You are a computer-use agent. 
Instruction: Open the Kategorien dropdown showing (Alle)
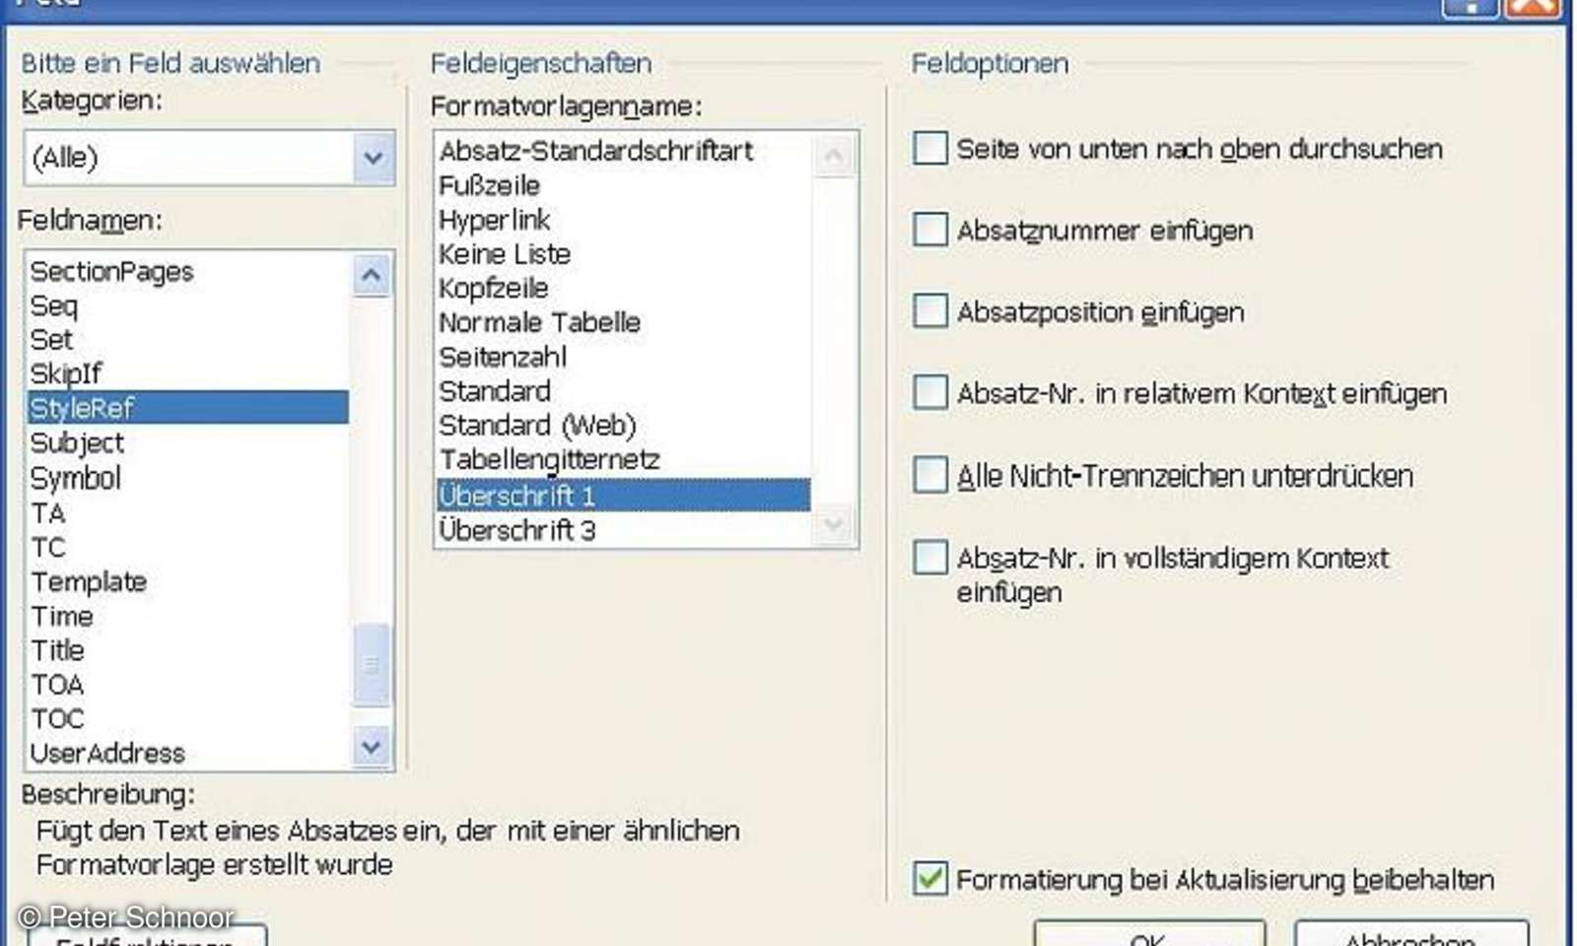pos(372,156)
